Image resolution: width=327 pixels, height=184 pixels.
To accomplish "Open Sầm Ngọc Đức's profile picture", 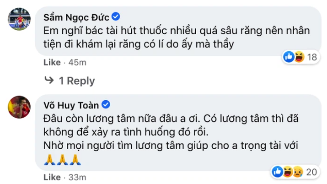I will pyautogui.click(x=19, y=20).
